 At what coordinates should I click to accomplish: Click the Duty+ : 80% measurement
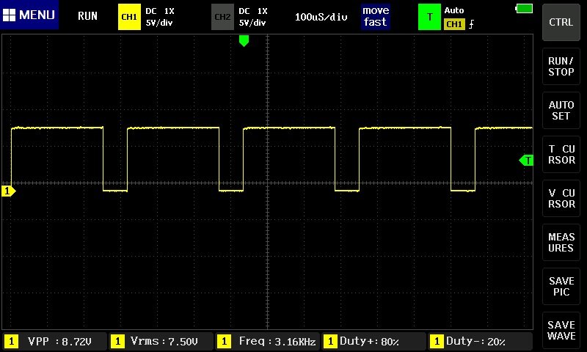pos(374,341)
